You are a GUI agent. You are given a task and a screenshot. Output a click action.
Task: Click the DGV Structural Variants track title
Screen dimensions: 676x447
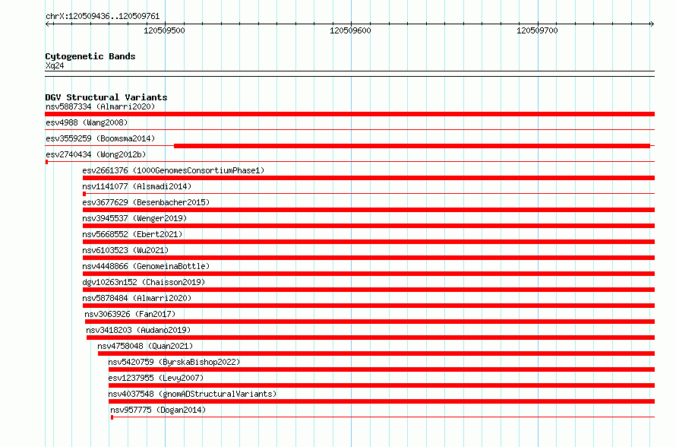tap(106, 97)
